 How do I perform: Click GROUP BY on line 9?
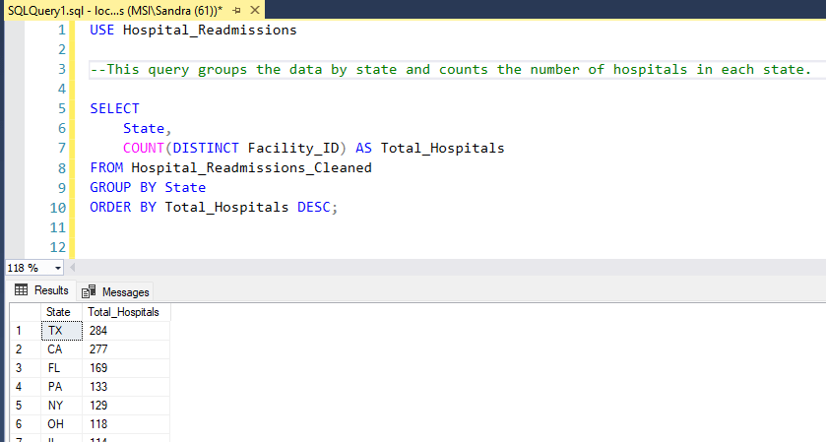[123, 188]
